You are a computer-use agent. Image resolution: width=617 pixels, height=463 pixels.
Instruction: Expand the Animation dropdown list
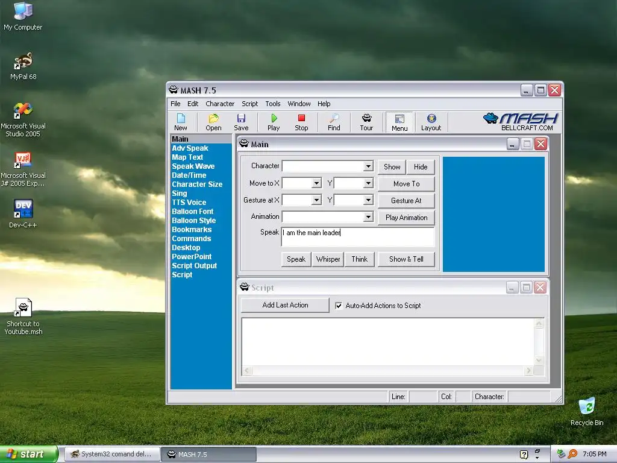point(368,216)
